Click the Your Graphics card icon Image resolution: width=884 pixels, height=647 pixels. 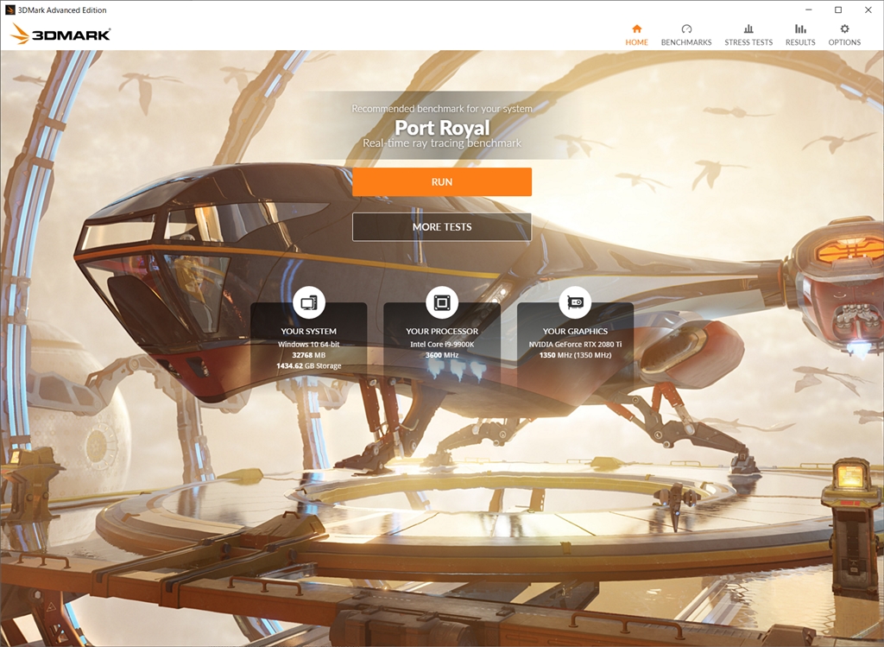coord(575,302)
